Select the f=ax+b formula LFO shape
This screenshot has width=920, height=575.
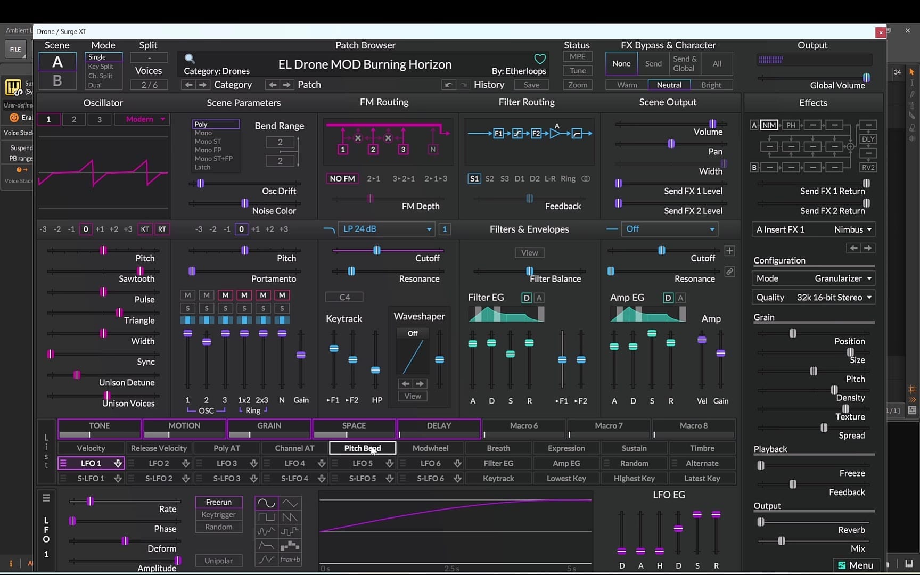(290, 560)
